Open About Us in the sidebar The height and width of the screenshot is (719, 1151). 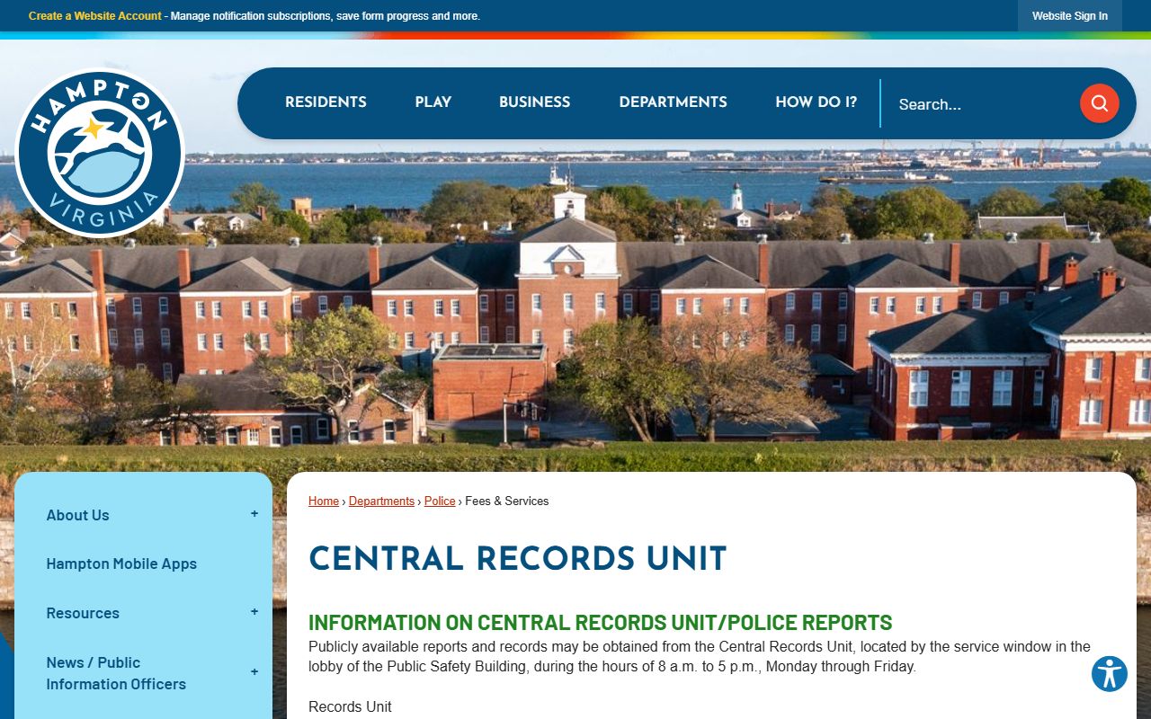77,515
